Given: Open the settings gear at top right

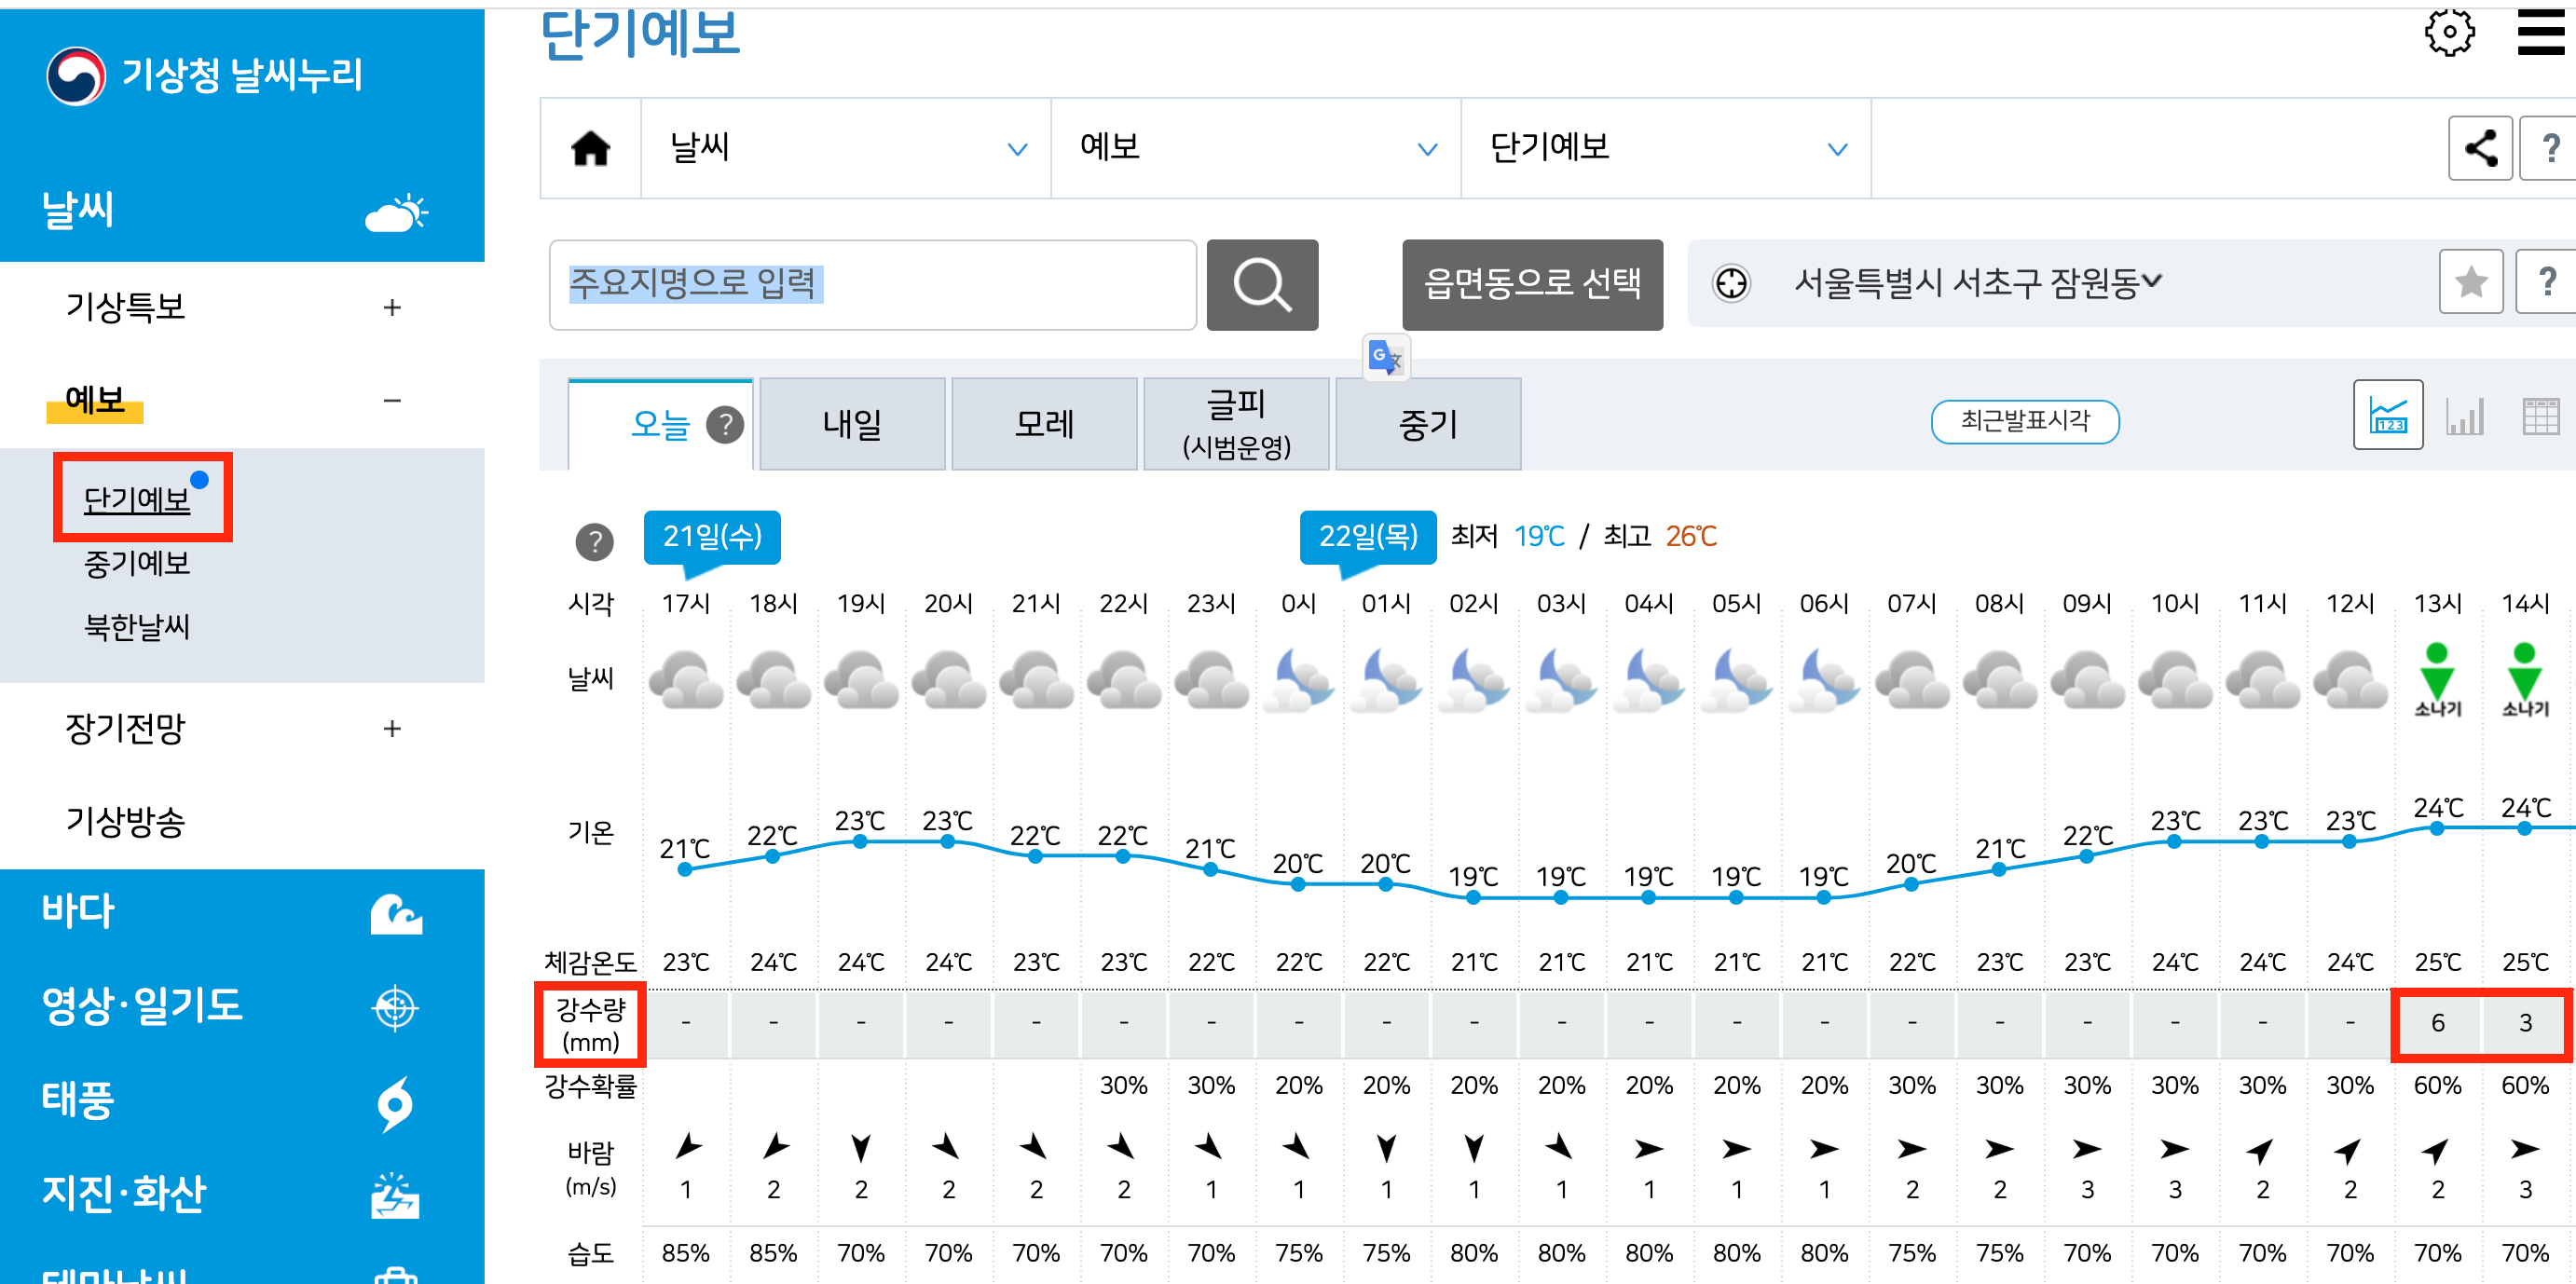Looking at the screenshot, I should tap(2449, 33).
